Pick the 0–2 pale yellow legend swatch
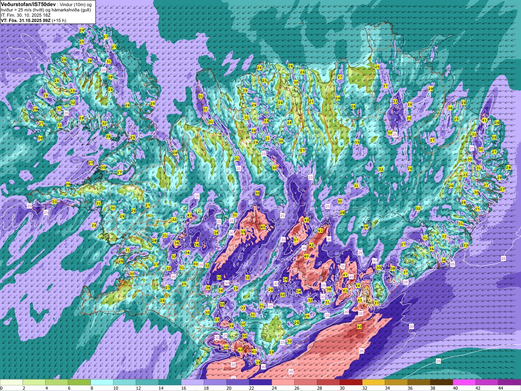The height and width of the screenshot is (391, 521). 11,382
